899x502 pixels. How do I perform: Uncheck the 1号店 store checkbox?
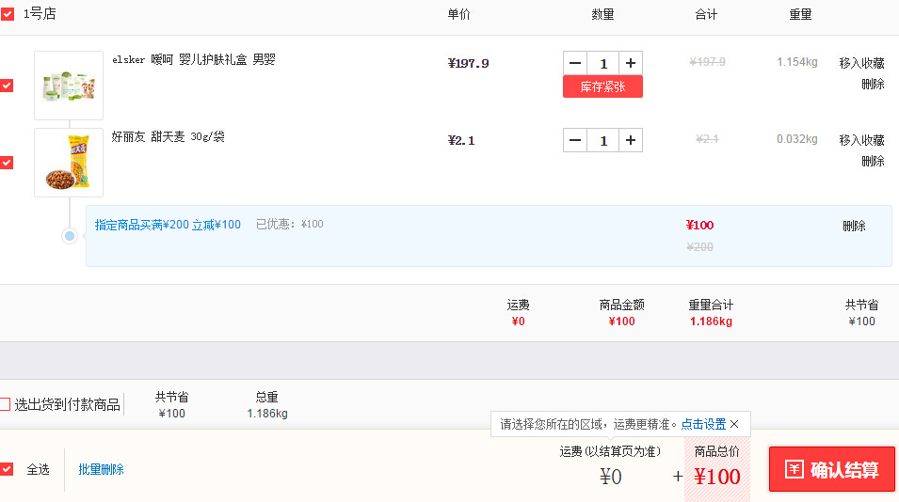pos(8,14)
